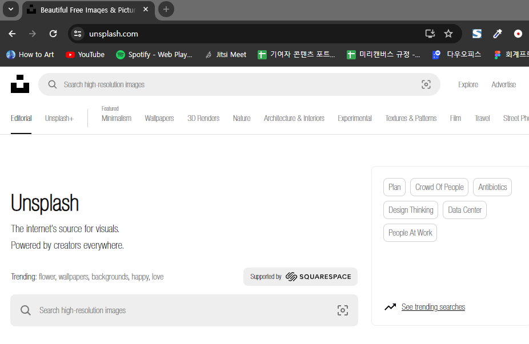
Task: Close the Beautiful Free Images tab
Action: click(146, 10)
